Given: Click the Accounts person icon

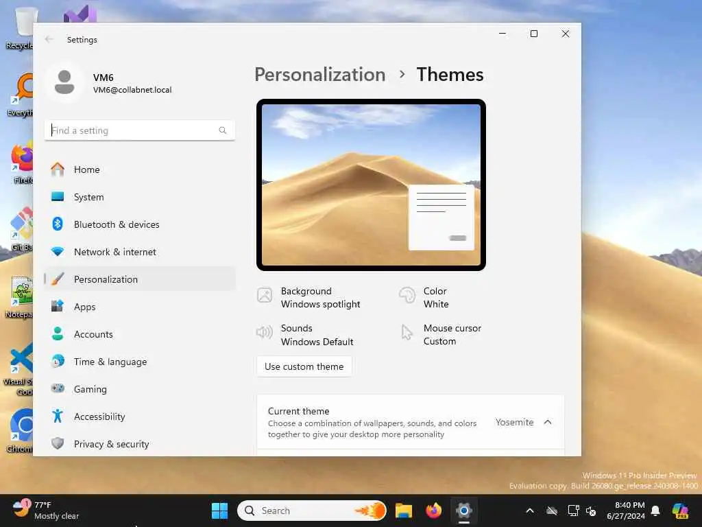Looking at the screenshot, I should [58, 334].
